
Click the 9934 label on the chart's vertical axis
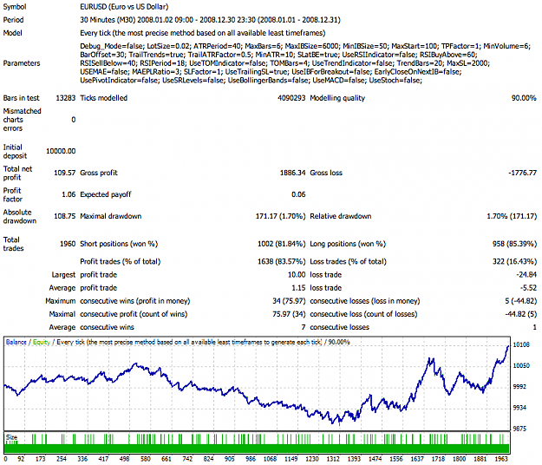click(x=519, y=408)
